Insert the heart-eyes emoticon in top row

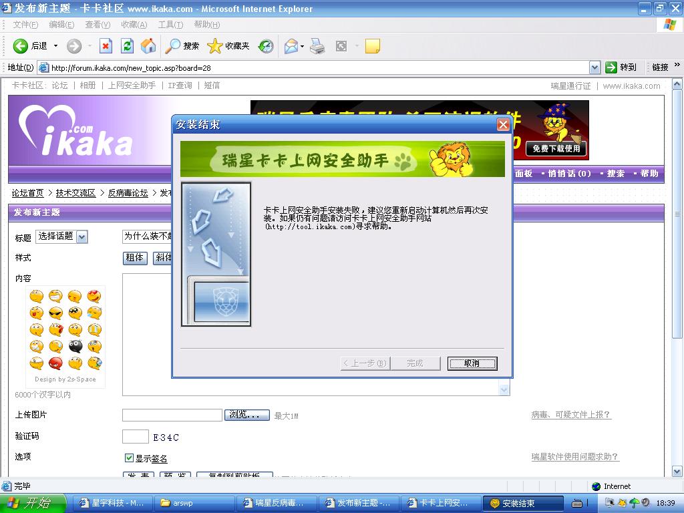(x=94, y=296)
